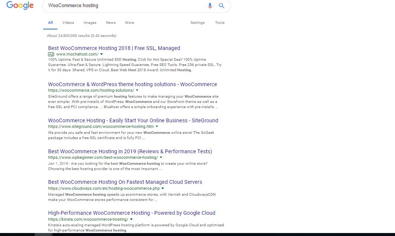
Task: Start voice search with microphone icon
Action: pos(210,6)
